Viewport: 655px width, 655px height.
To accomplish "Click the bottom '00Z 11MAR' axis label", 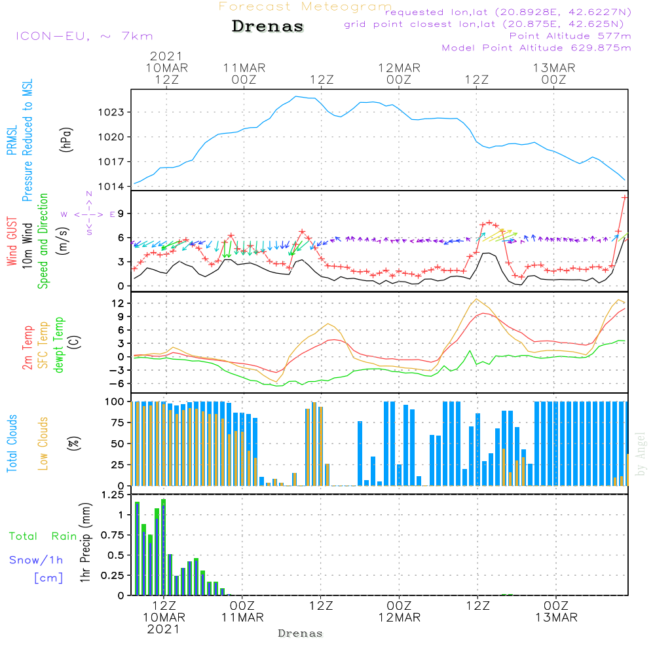I will [242, 612].
